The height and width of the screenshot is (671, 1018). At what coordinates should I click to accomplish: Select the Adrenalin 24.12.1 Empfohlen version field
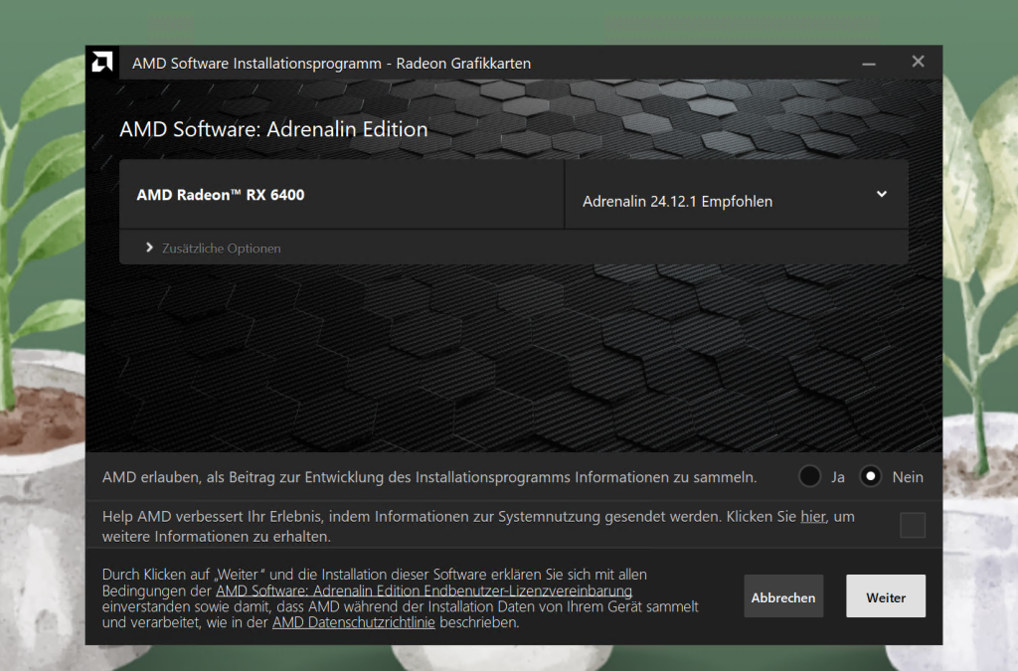click(677, 202)
